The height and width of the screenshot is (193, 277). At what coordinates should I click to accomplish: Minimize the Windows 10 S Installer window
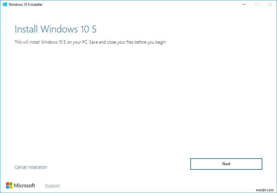(244, 4)
